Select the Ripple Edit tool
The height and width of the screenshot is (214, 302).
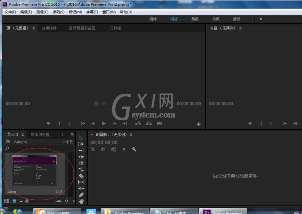coord(81,157)
